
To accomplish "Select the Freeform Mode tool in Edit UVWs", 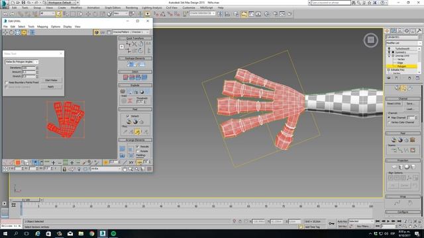I will [24, 32].
